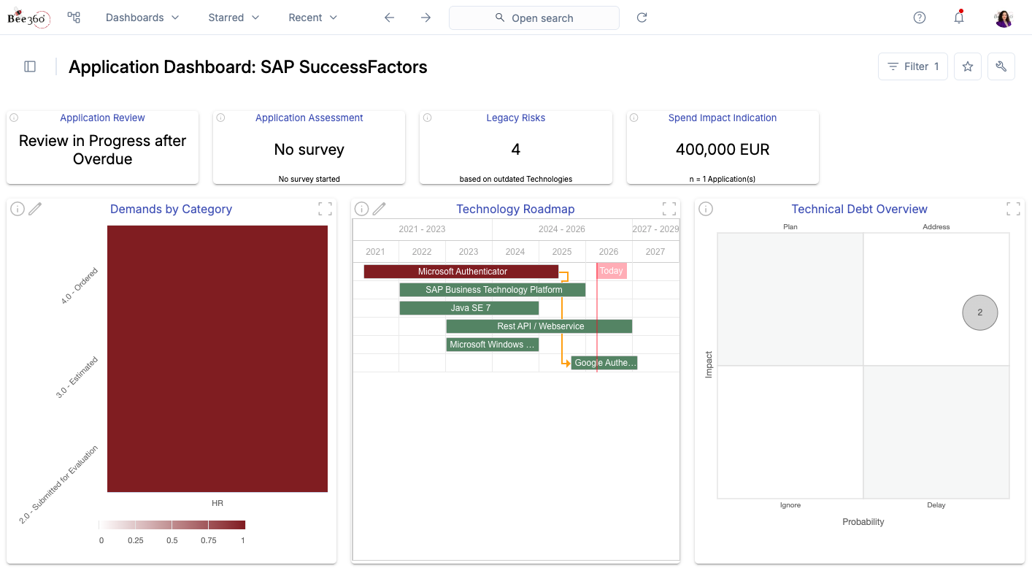Click the Filter 1 button
The width and height of the screenshot is (1032, 568).
tap(913, 66)
